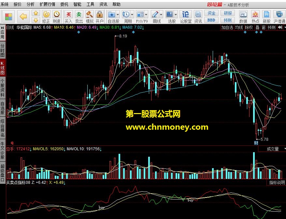Expand the 画线 drawing dropdown arrow

pyautogui.click(x=161, y=14)
